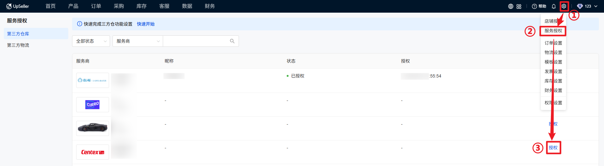
Task: Click the diamond membership icon
Action: pyautogui.click(x=580, y=6)
